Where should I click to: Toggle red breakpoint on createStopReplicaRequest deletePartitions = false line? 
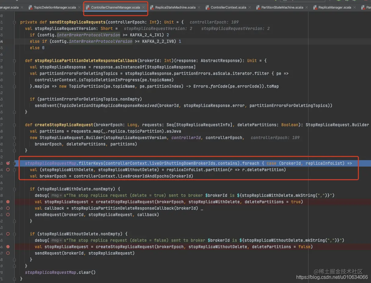pyautogui.click(x=8, y=247)
